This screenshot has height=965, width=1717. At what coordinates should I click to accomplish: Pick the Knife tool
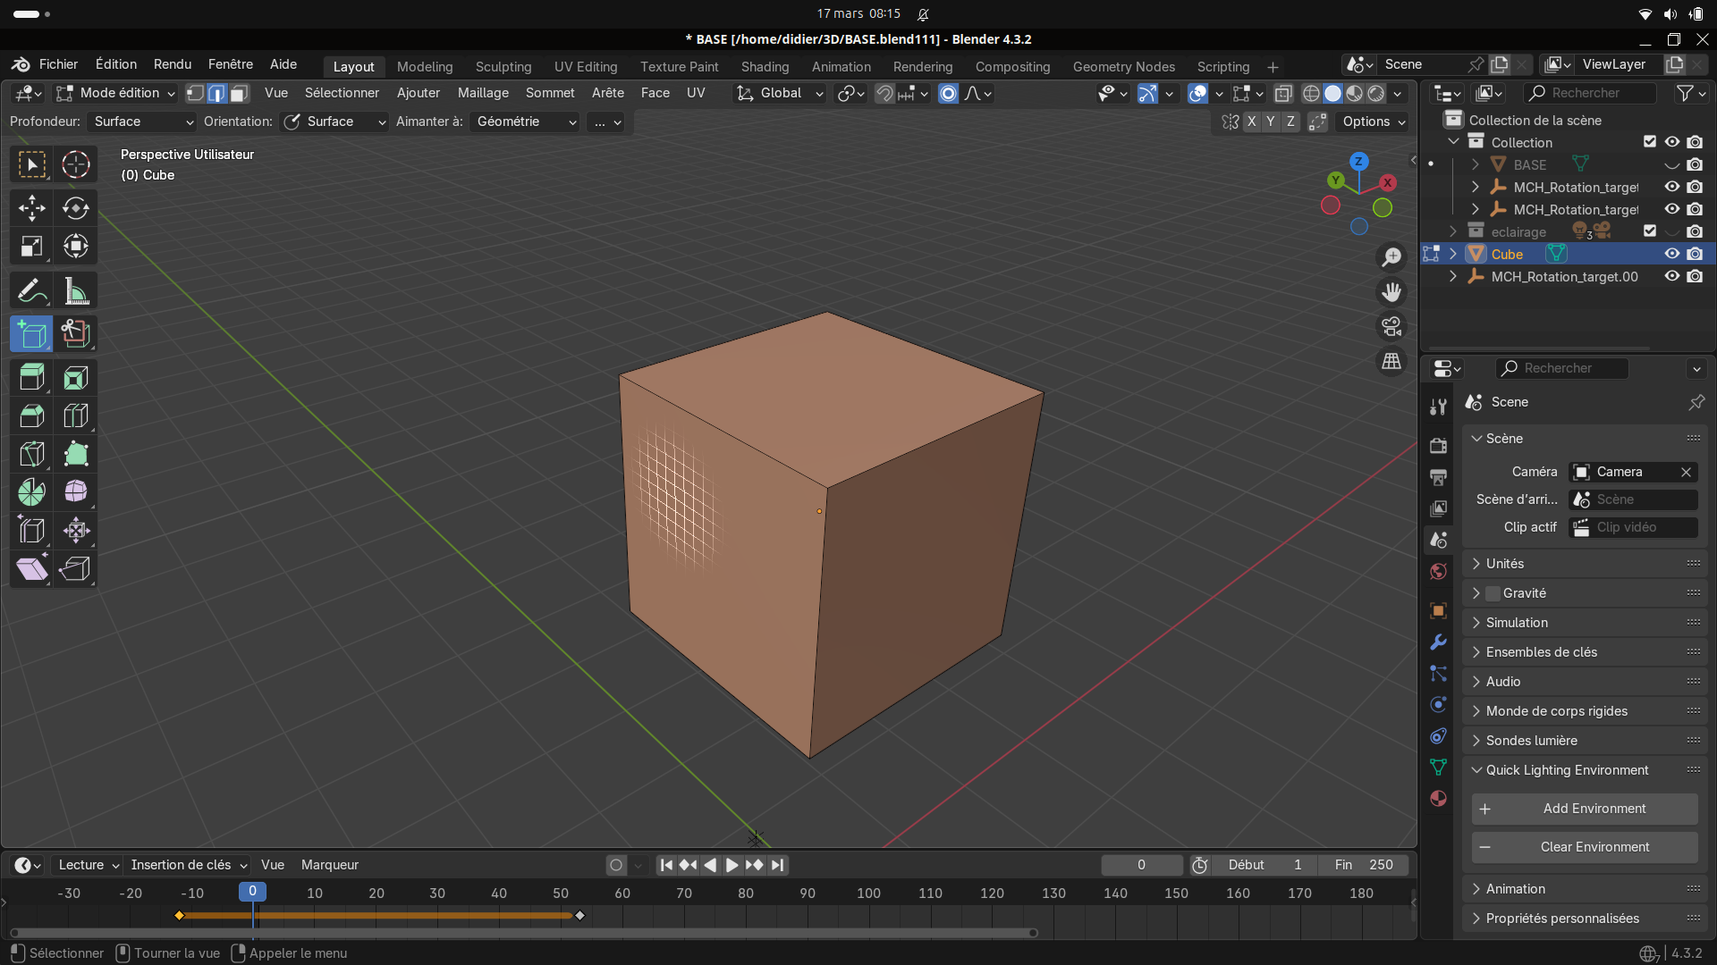pyautogui.click(x=31, y=454)
